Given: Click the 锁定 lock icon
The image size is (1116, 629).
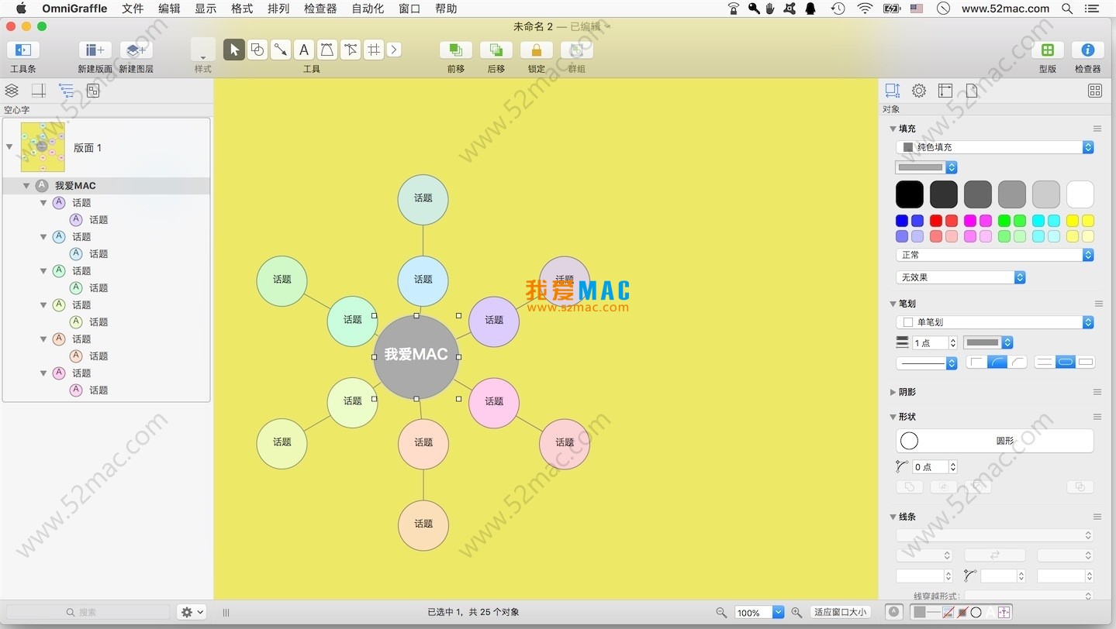Looking at the screenshot, I should click(x=537, y=50).
